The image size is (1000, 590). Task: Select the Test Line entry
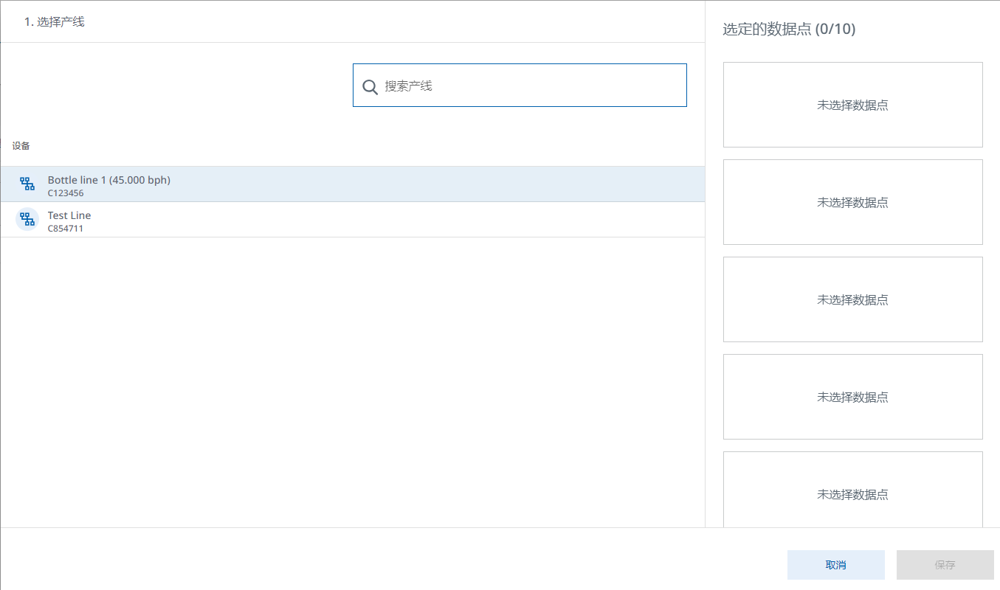tap(69, 215)
